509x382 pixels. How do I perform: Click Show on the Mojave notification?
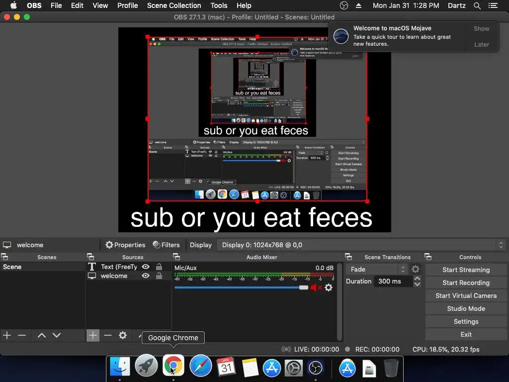(481, 28)
